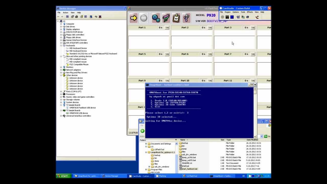Select OMAP4430 USB device

tap(79, 113)
